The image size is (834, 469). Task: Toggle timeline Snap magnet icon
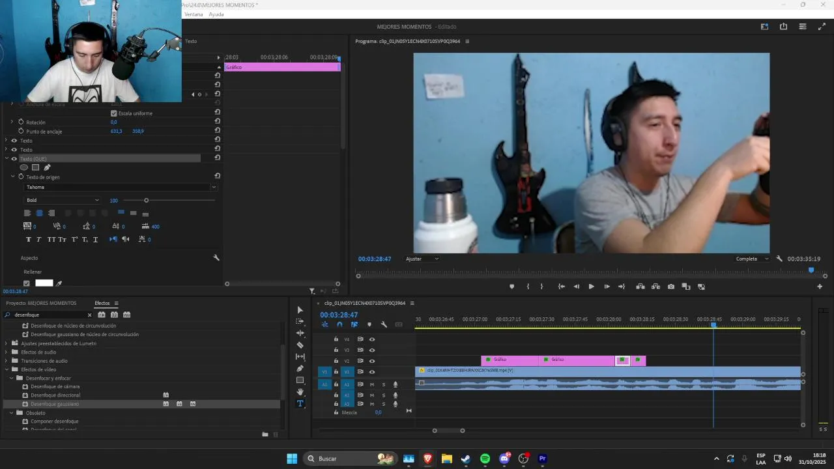pos(339,324)
